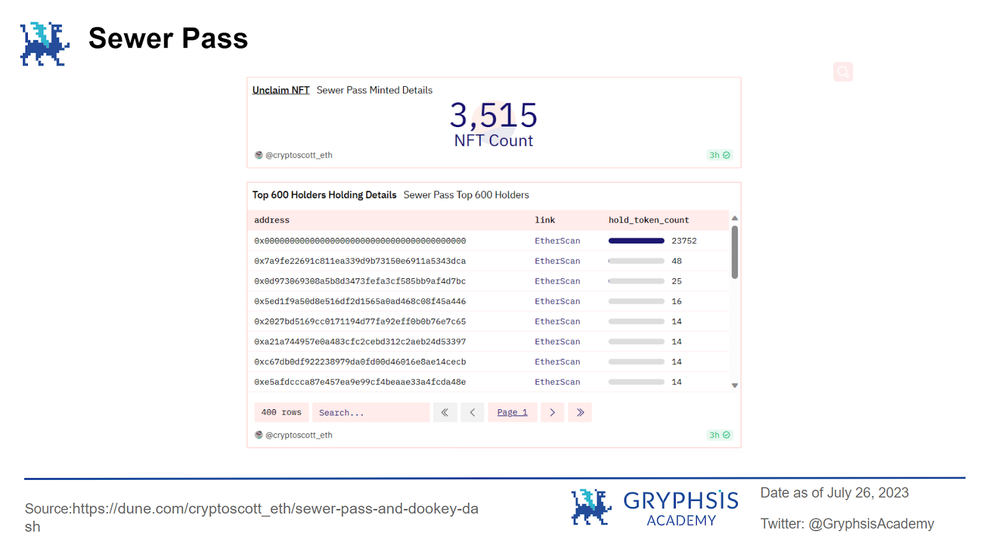
Task: Open EtherScan link for the 0x0000 null address
Action: pos(557,241)
